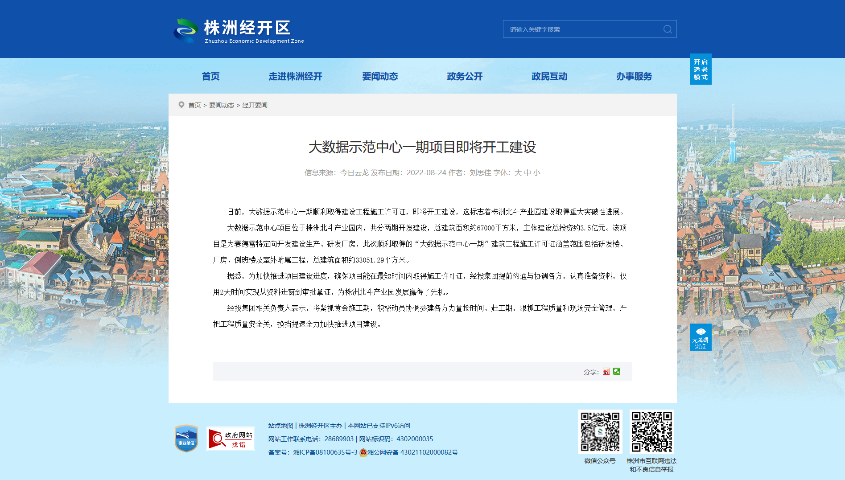Viewport: 845px width, 480px height.
Task: Toggle the 无障碍浏览 accessibility mode
Action: click(701, 337)
